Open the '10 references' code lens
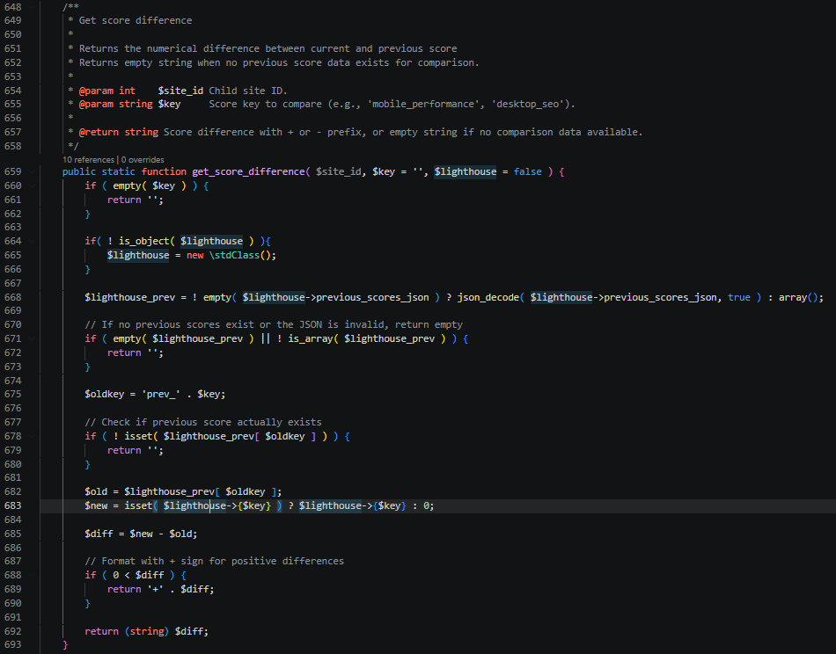 point(89,160)
